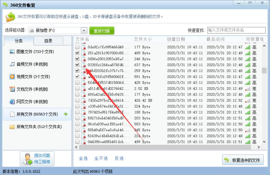This screenshot has width=270, height=175.
Task: Click 提交问题给工程师 button
Action: (x=37, y=159)
